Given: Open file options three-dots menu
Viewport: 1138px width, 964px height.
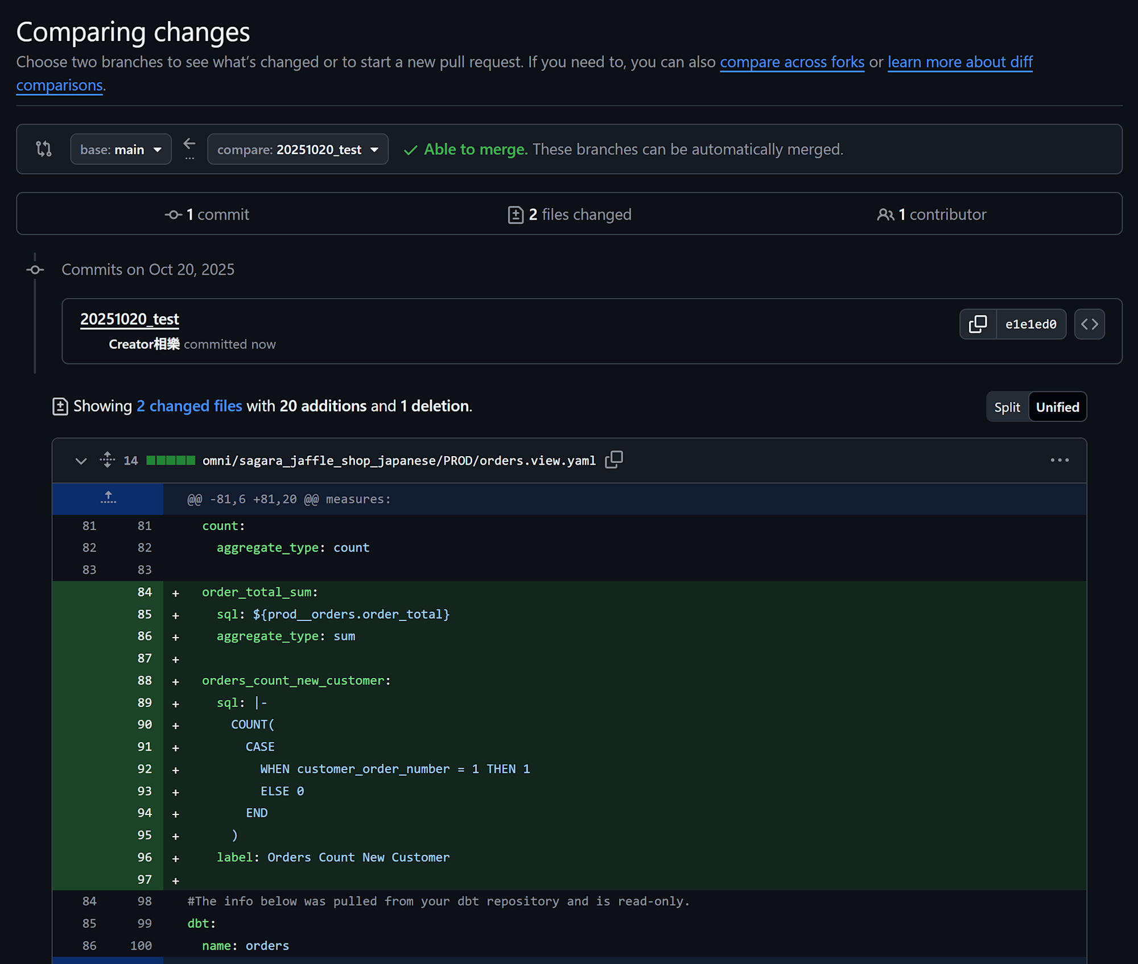Looking at the screenshot, I should point(1059,460).
